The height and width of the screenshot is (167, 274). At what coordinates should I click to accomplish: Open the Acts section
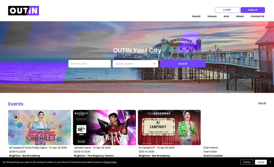226,16
